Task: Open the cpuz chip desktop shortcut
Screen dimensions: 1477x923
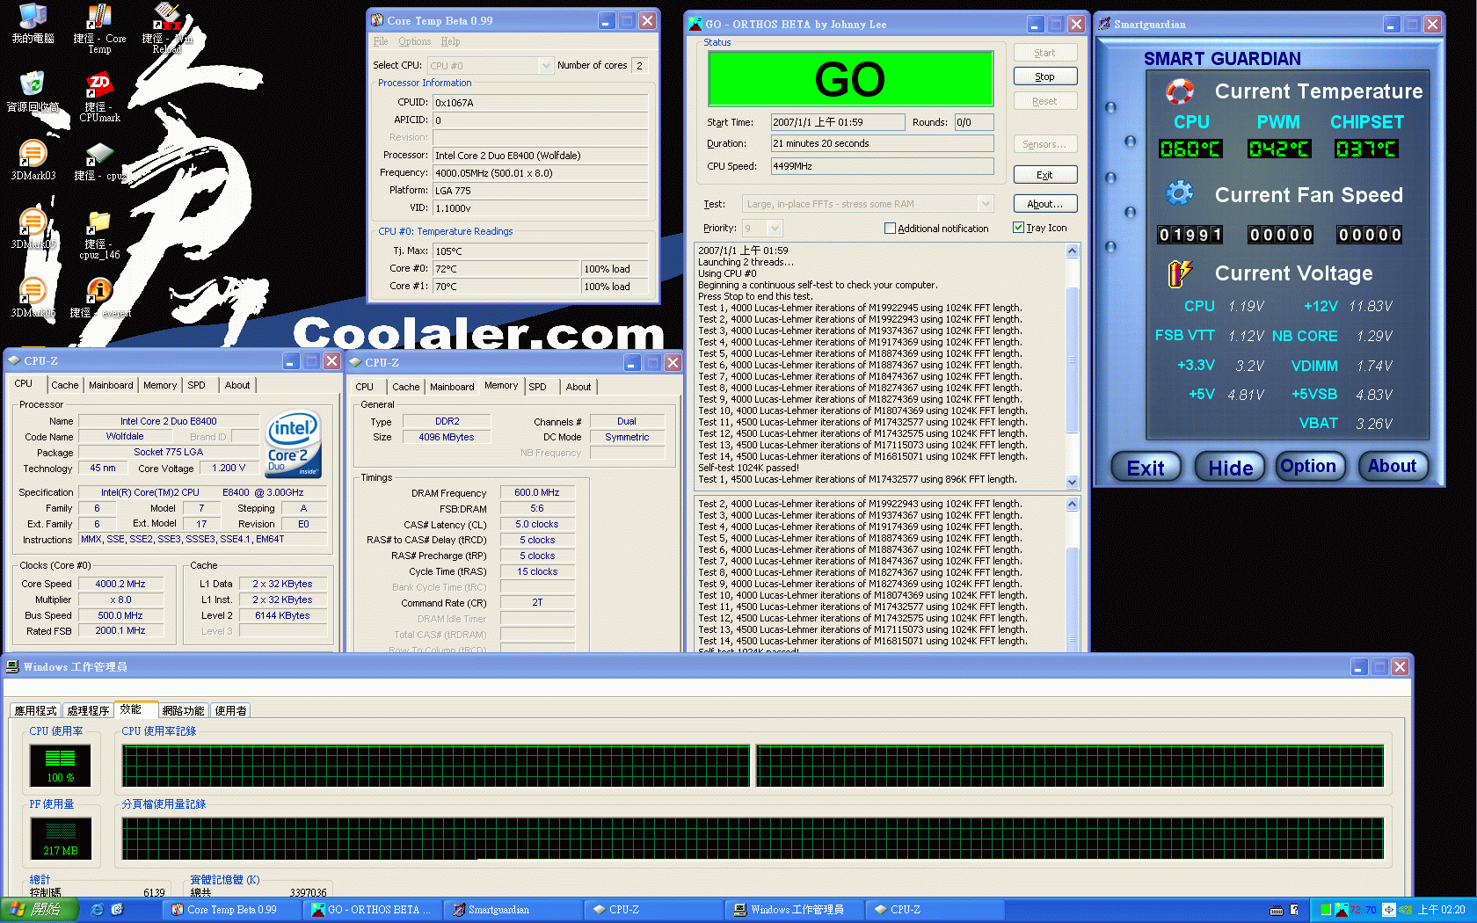Action: pyautogui.click(x=99, y=161)
